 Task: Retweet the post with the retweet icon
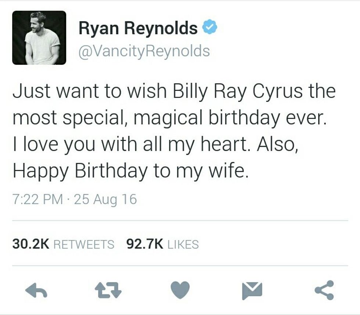108,291
